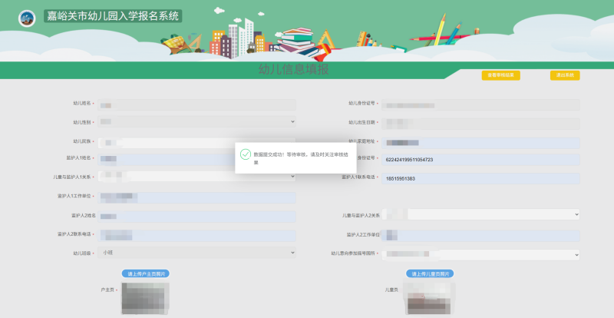Click the 监护人2姓名 input field
Image resolution: width=614 pixels, height=318 pixels.
196,216
